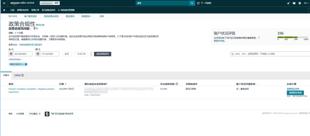Open the 中文(简体) language selector
This screenshot has width=310, height=136.
[x=34, y=114]
